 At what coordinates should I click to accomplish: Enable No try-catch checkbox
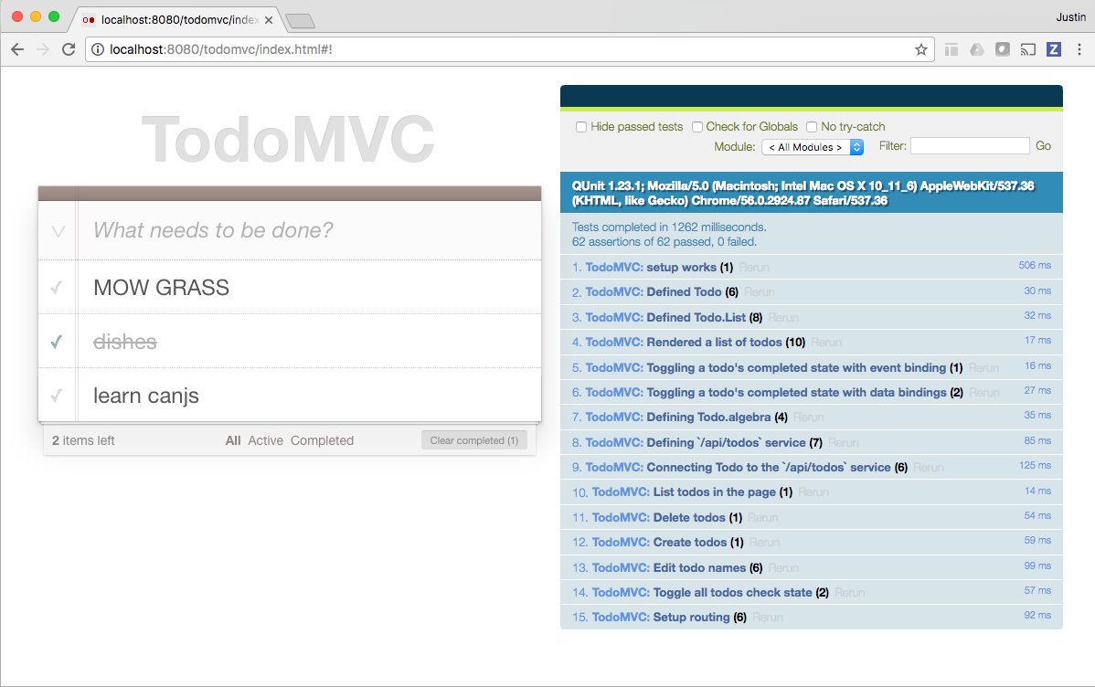coord(812,127)
